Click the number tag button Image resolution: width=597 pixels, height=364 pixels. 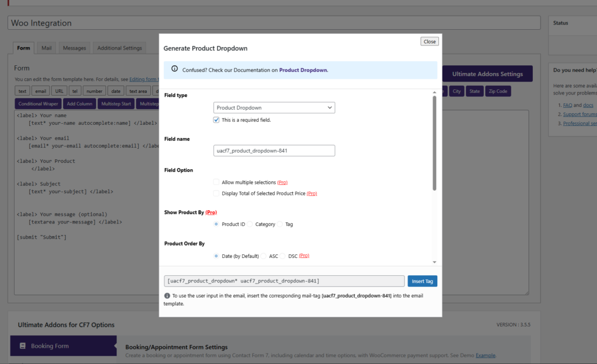coord(94,91)
